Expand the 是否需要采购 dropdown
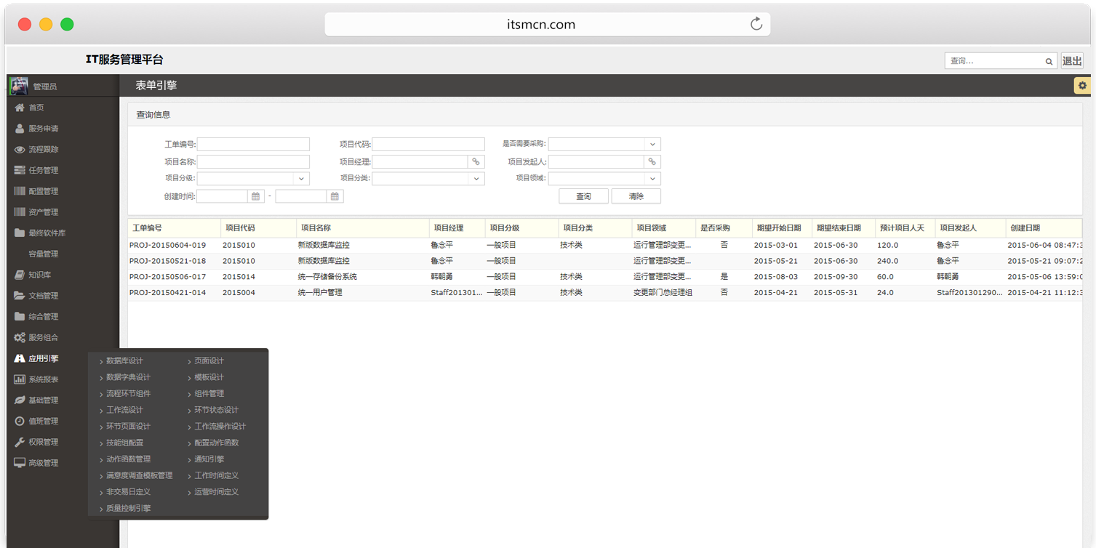1096x548 pixels. (x=652, y=145)
